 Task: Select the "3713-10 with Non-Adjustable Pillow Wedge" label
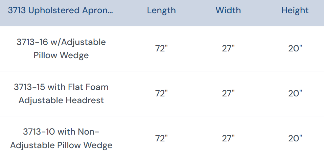[61, 139]
